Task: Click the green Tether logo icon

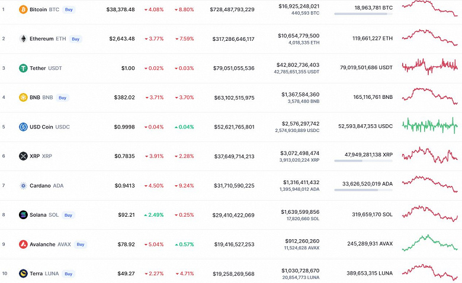Action: click(23, 68)
